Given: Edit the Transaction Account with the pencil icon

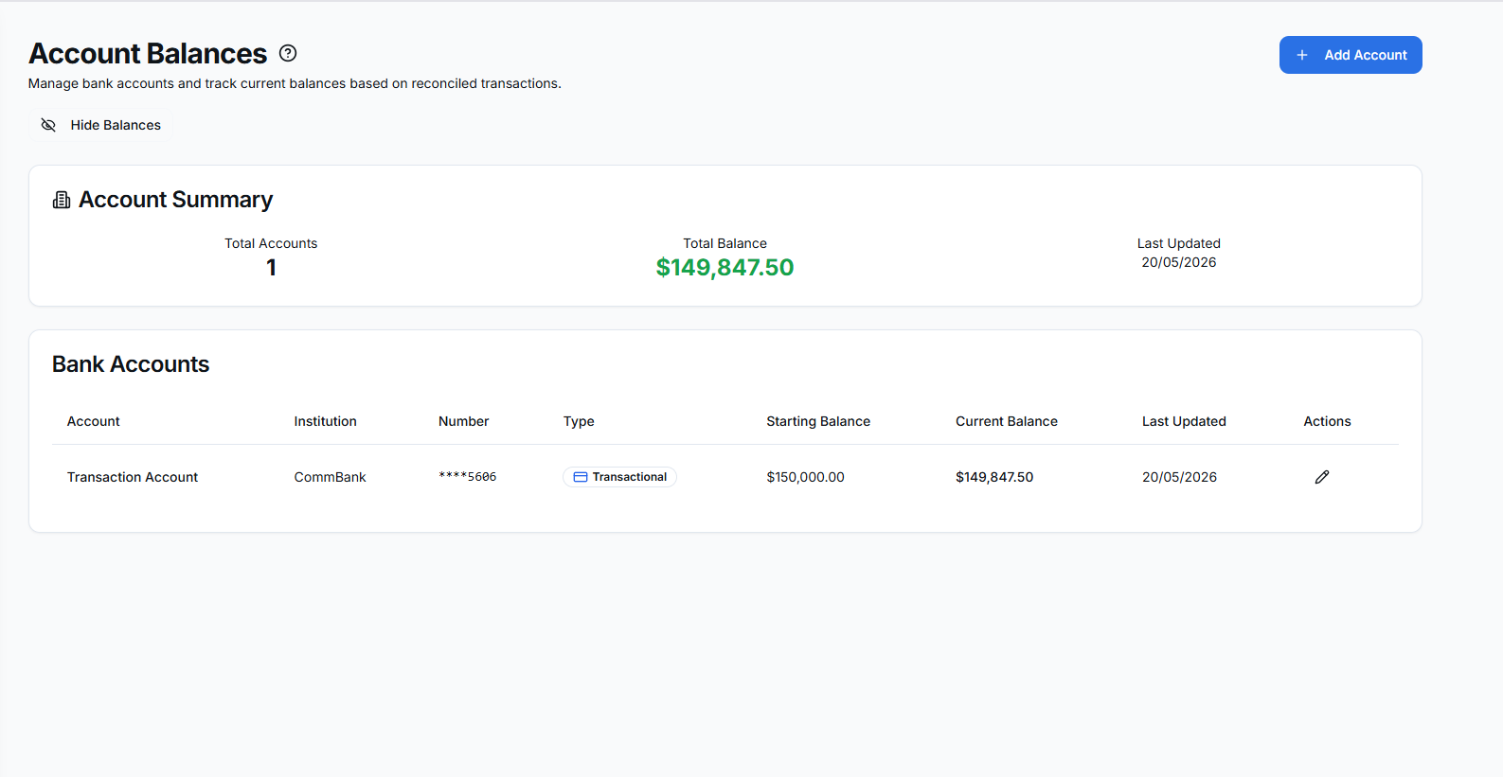Looking at the screenshot, I should point(1322,477).
